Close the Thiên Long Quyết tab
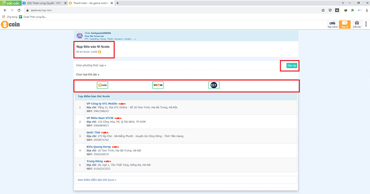Image resolution: width=370 pixels, height=194 pixels. click(66, 3)
